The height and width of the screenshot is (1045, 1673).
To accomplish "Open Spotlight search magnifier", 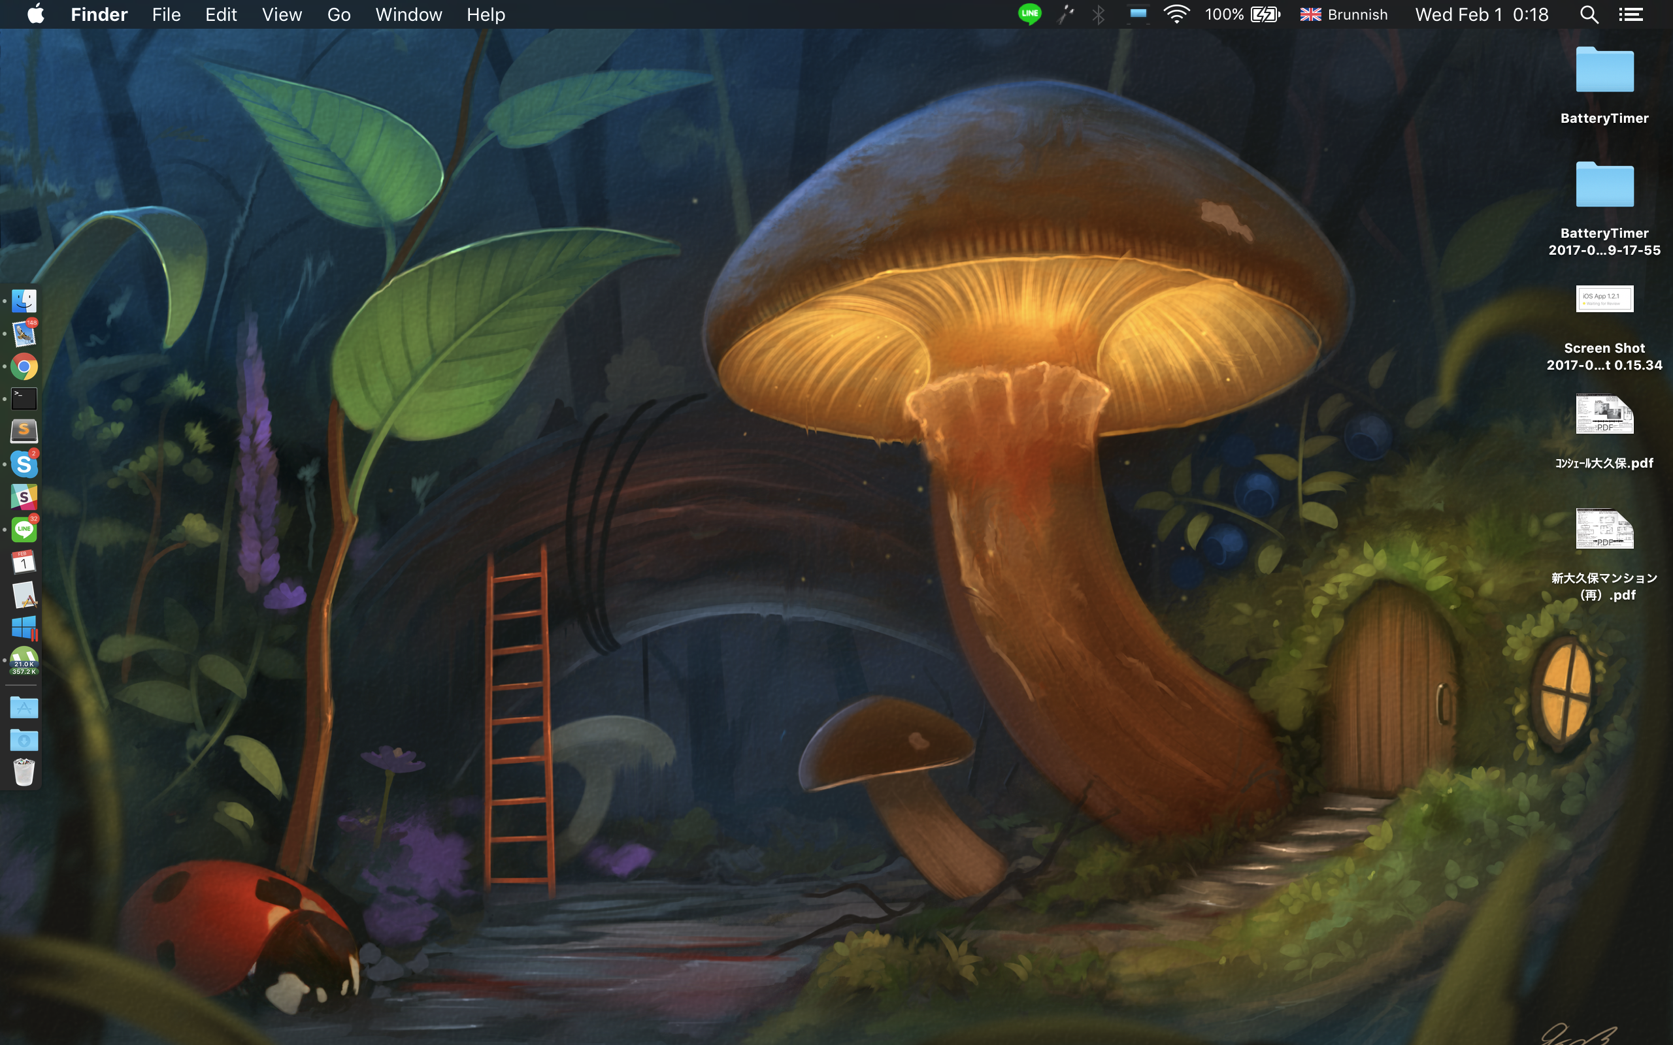I will pos(1589,14).
